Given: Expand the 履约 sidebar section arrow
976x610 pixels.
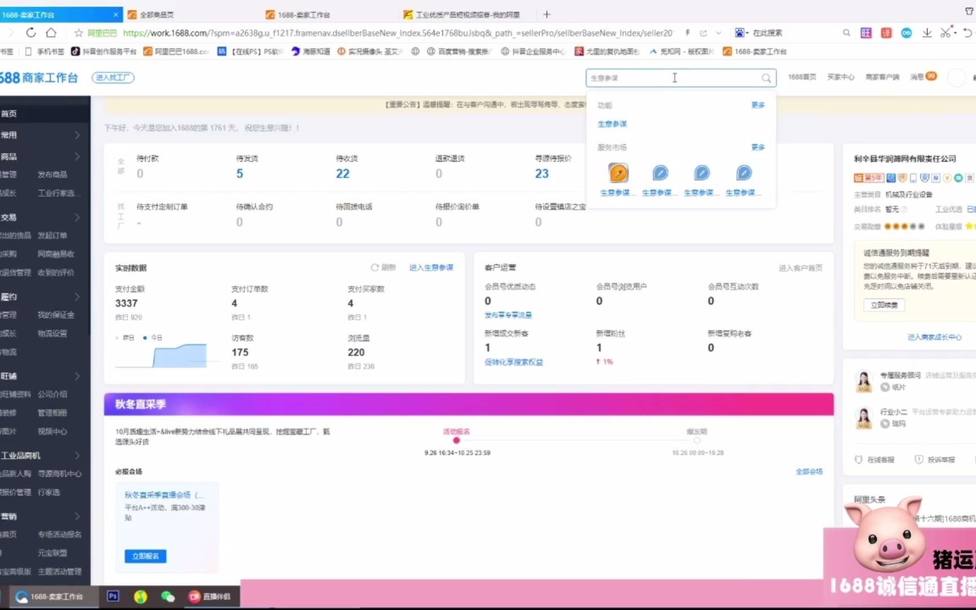Looking at the screenshot, I should (x=77, y=297).
